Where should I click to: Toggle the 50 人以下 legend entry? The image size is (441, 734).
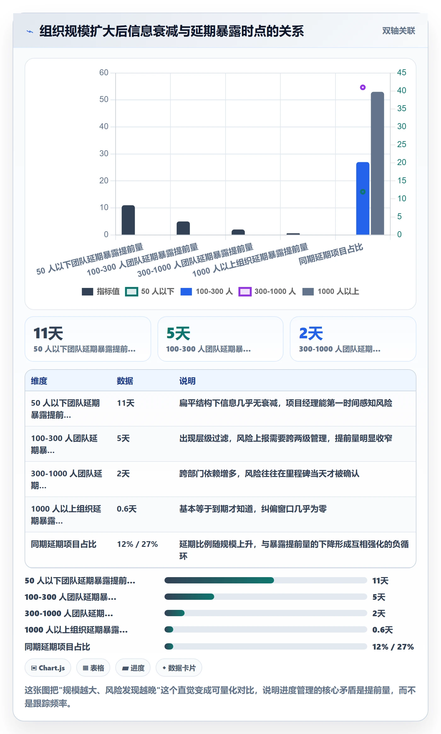150,291
